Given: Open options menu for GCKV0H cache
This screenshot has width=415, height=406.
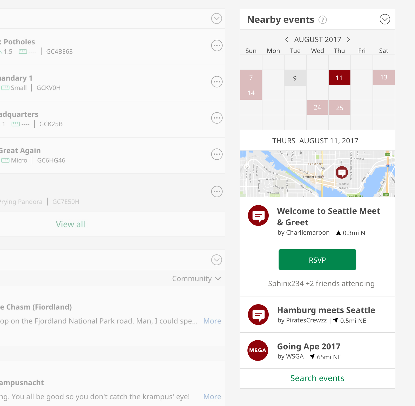Looking at the screenshot, I should [x=217, y=82].
